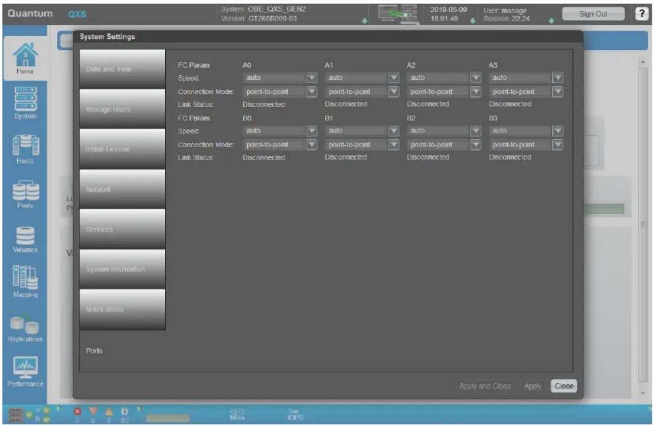Close the System Settings dialog

tap(563, 386)
